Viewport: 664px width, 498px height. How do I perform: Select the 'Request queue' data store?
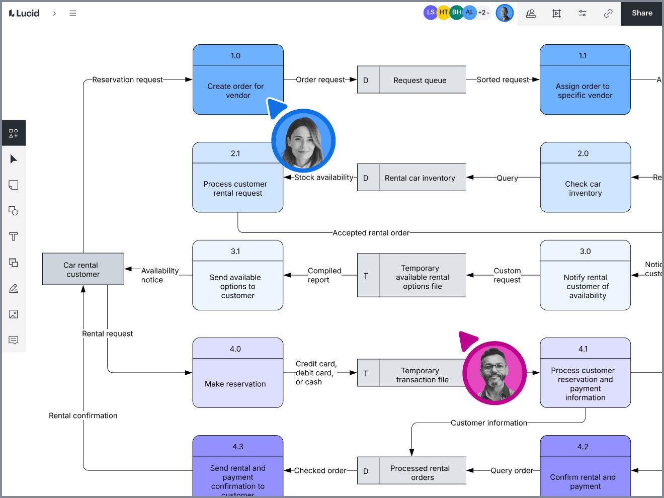[x=411, y=80]
